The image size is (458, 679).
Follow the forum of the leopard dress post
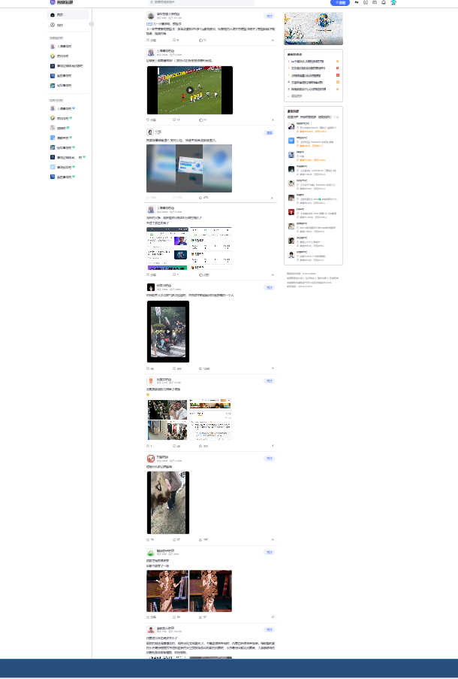tap(269, 553)
